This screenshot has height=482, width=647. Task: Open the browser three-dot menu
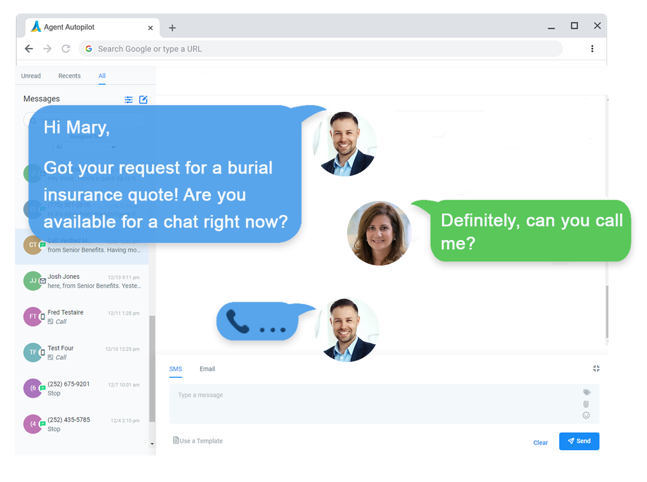(x=592, y=49)
